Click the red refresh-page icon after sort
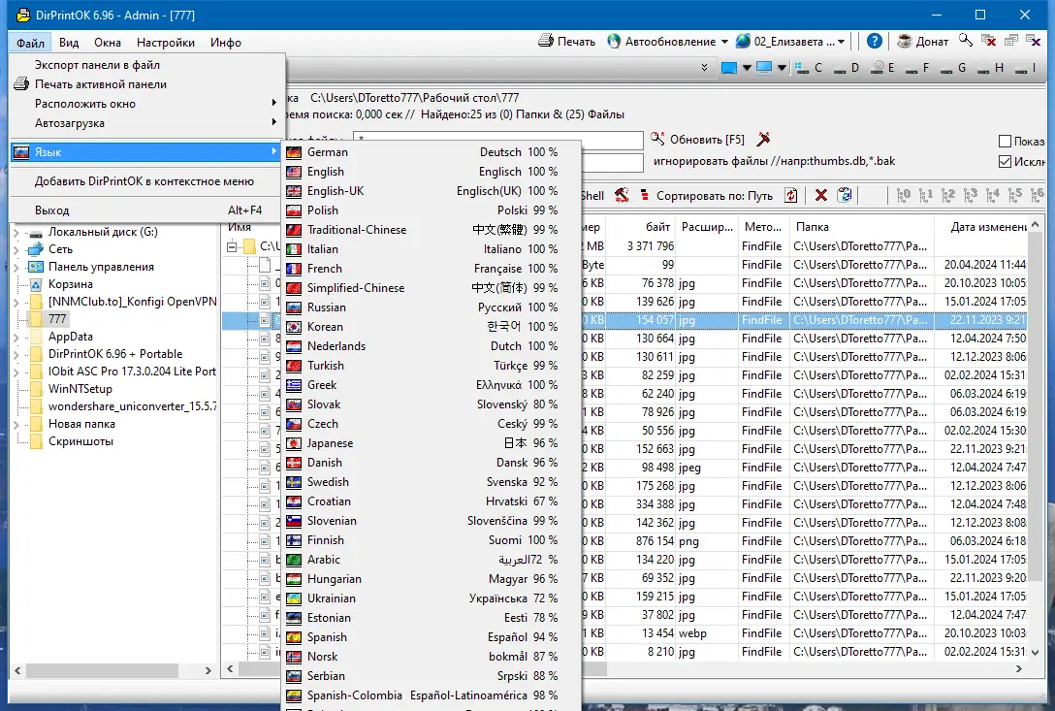 click(x=791, y=195)
